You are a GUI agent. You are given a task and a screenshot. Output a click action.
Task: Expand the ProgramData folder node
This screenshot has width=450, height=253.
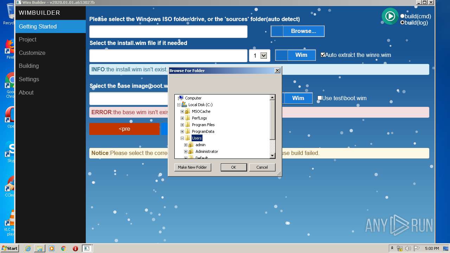coord(182,131)
